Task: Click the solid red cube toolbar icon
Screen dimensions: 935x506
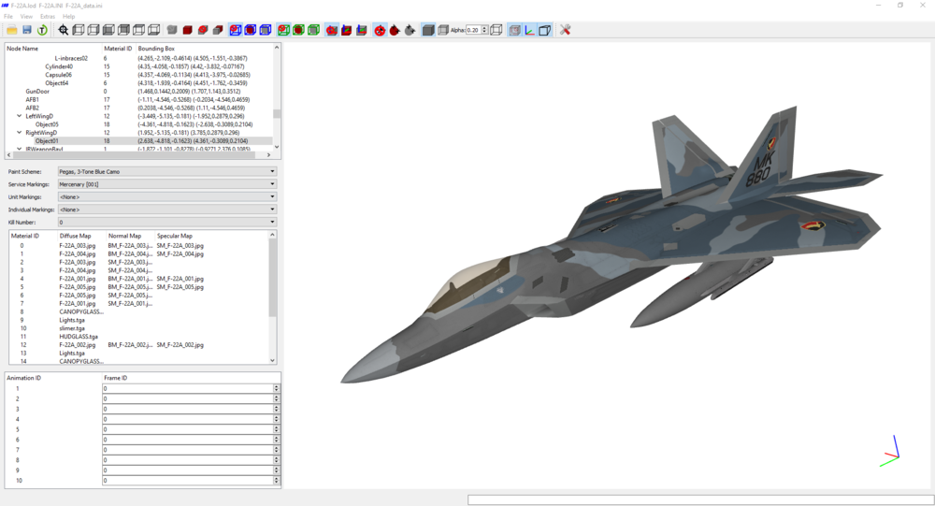Action: 187,30
